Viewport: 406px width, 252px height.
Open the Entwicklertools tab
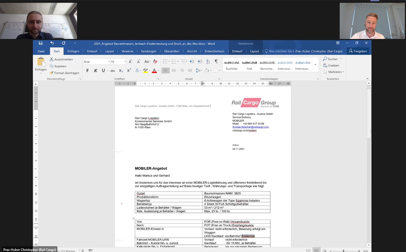tap(214, 51)
